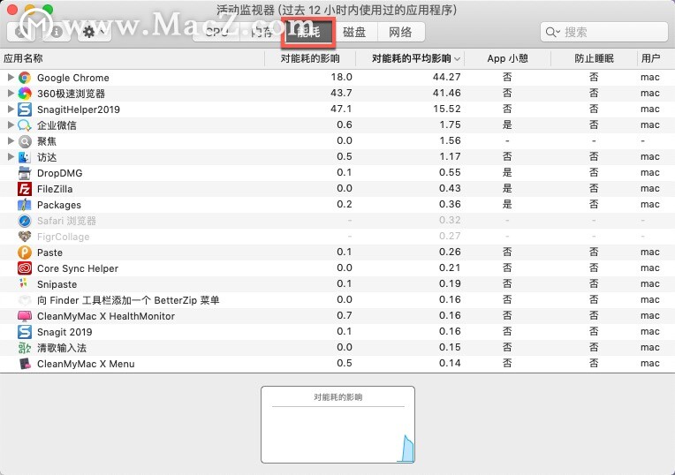The image size is (675, 475).
Task: Click the Paste app icon
Action: pyautogui.click(x=25, y=253)
